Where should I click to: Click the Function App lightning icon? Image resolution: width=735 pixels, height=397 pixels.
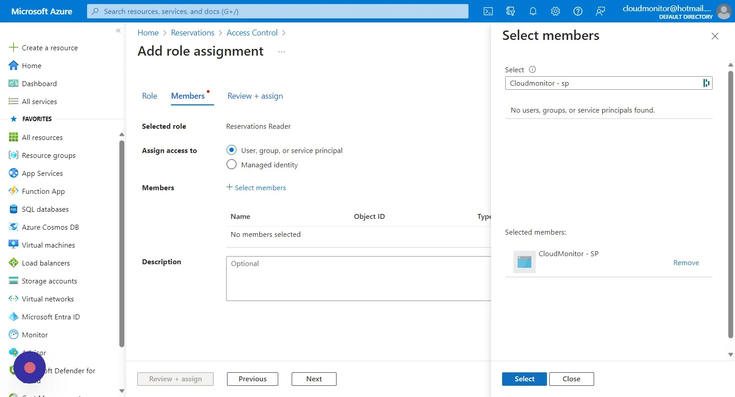click(x=13, y=191)
